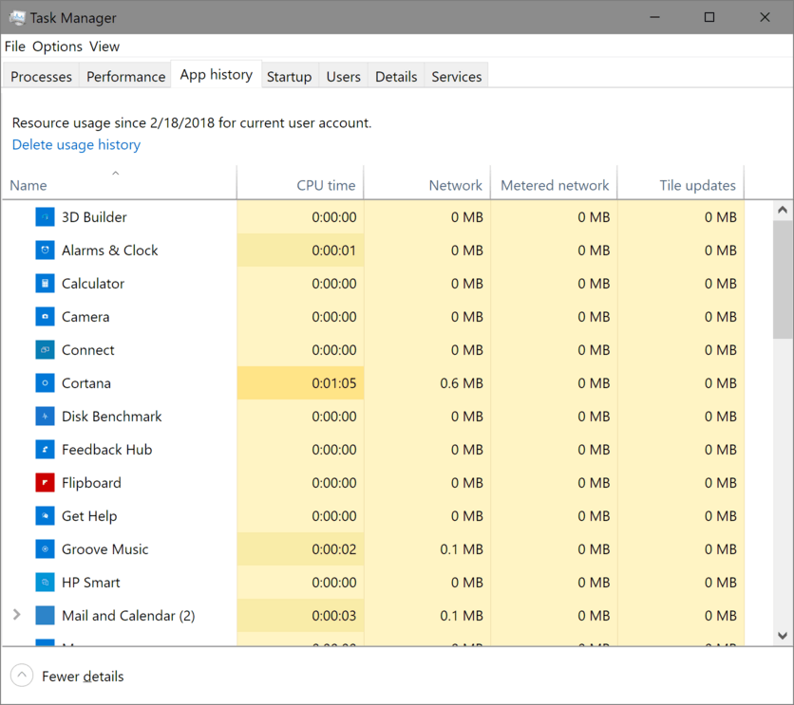Screen dimensions: 794x705
Task: Open the View menu
Action: click(104, 46)
